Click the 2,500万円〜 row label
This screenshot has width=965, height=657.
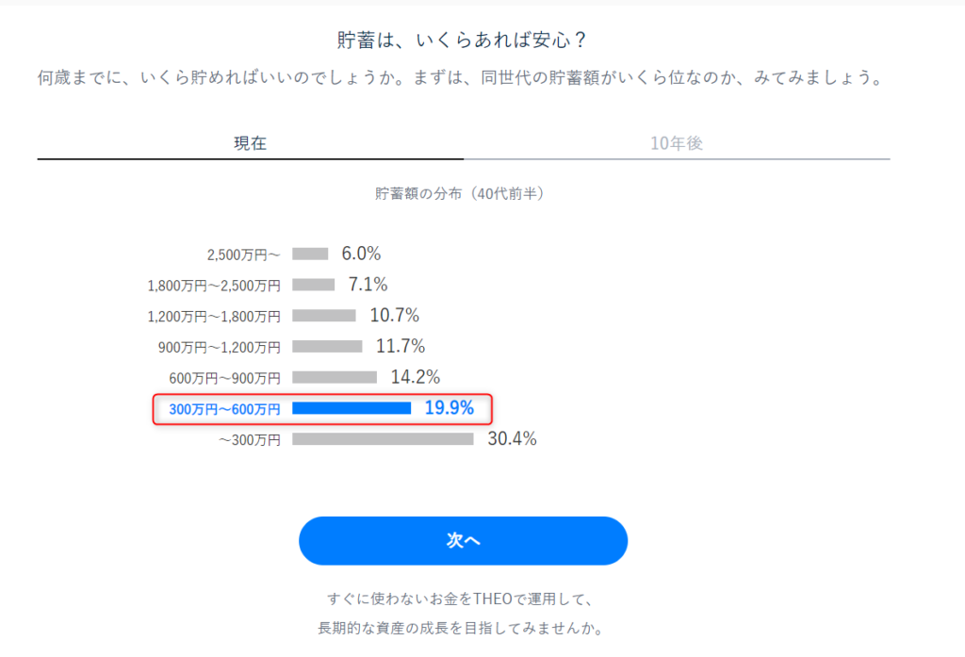(243, 255)
